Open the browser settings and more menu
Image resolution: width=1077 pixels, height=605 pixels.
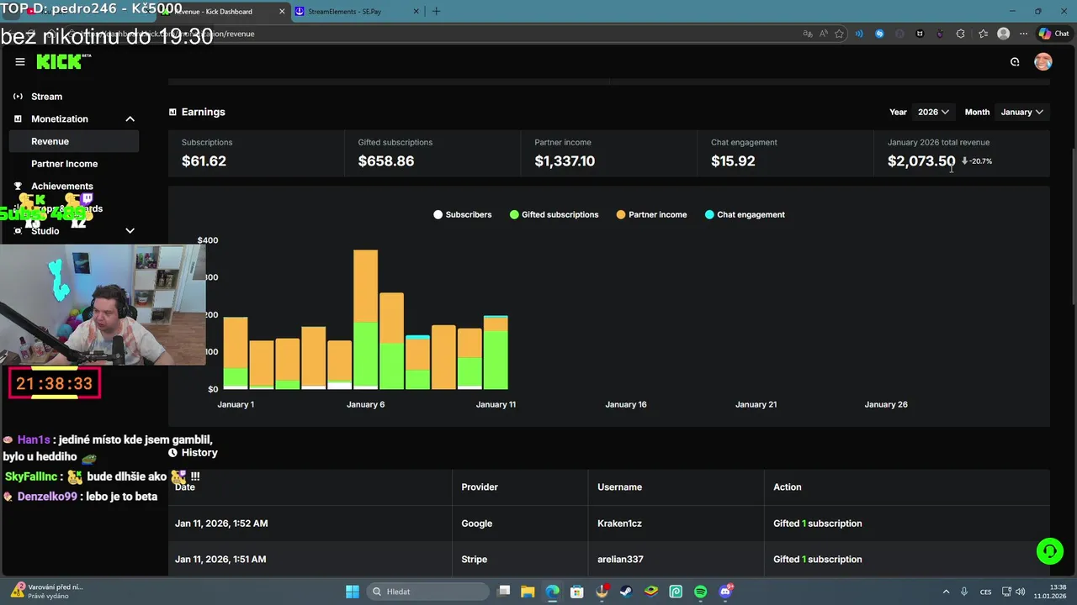[x=1023, y=34]
